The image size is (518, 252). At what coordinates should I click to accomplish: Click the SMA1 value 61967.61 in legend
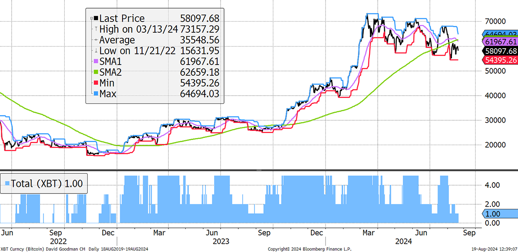200,62
